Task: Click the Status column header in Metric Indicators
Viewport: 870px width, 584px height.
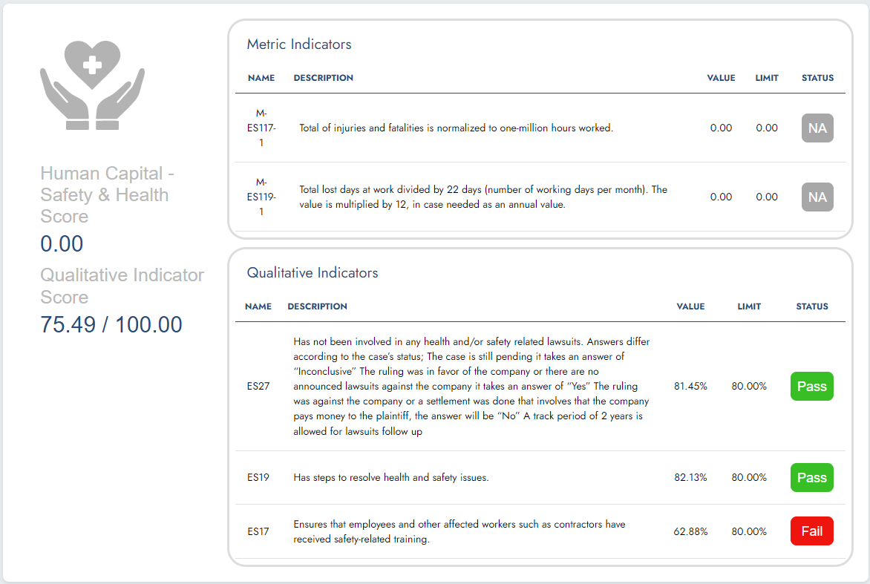Action: tap(817, 78)
